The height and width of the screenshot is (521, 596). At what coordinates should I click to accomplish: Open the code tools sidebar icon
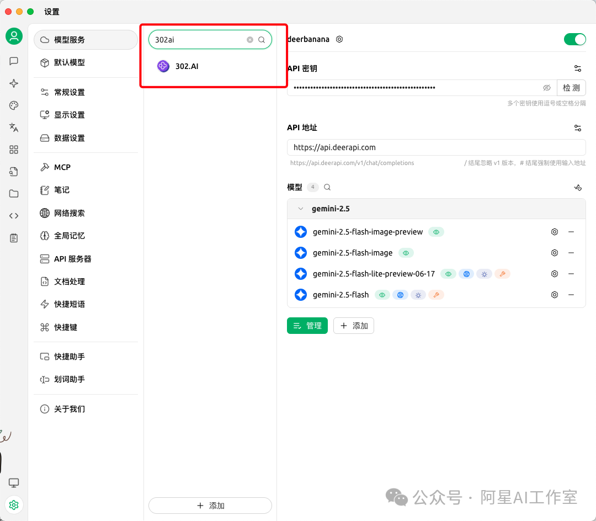coord(14,215)
